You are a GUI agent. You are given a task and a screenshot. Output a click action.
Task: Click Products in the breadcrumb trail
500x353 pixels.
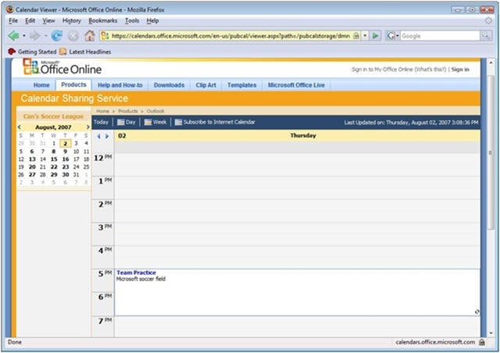pos(128,112)
